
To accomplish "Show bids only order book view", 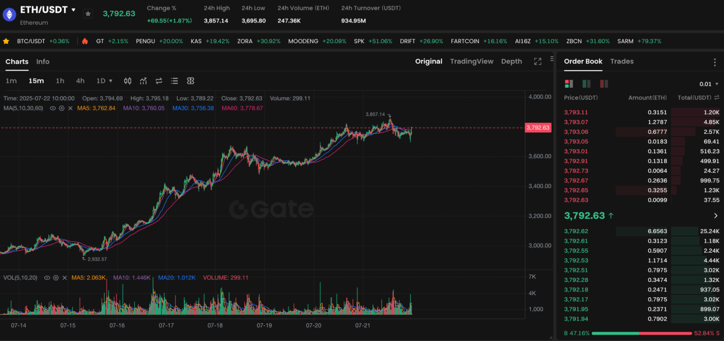I will 586,84.
